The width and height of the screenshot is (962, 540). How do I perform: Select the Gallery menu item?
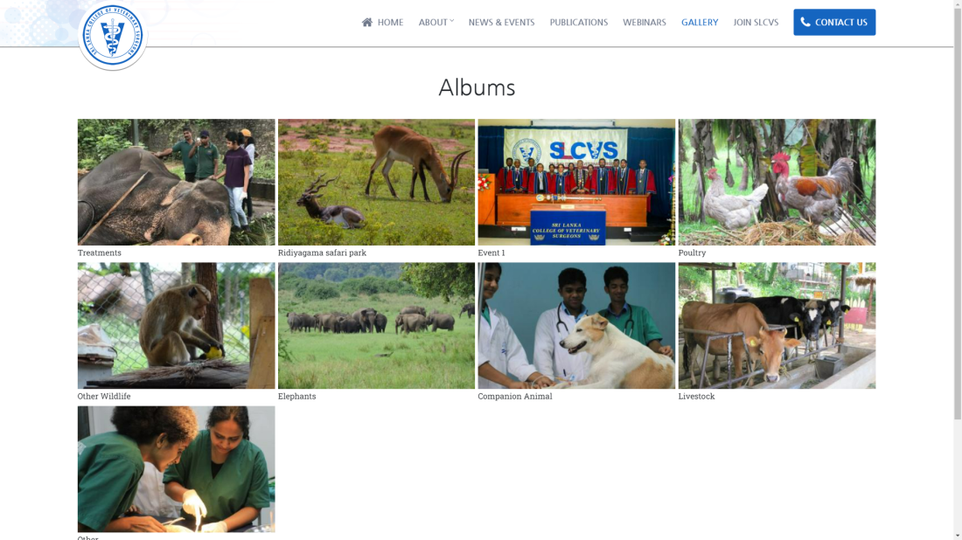(700, 22)
